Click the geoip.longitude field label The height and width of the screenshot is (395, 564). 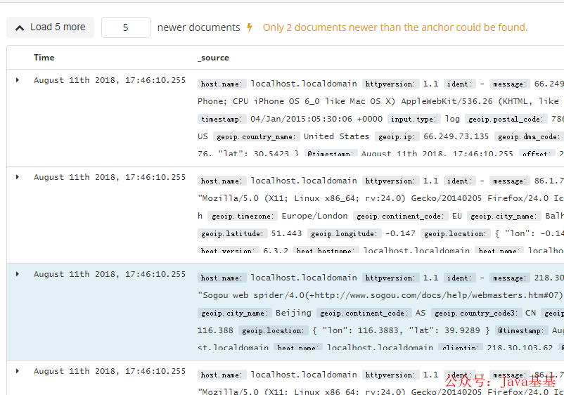pyautogui.click(x=344, y=233)
